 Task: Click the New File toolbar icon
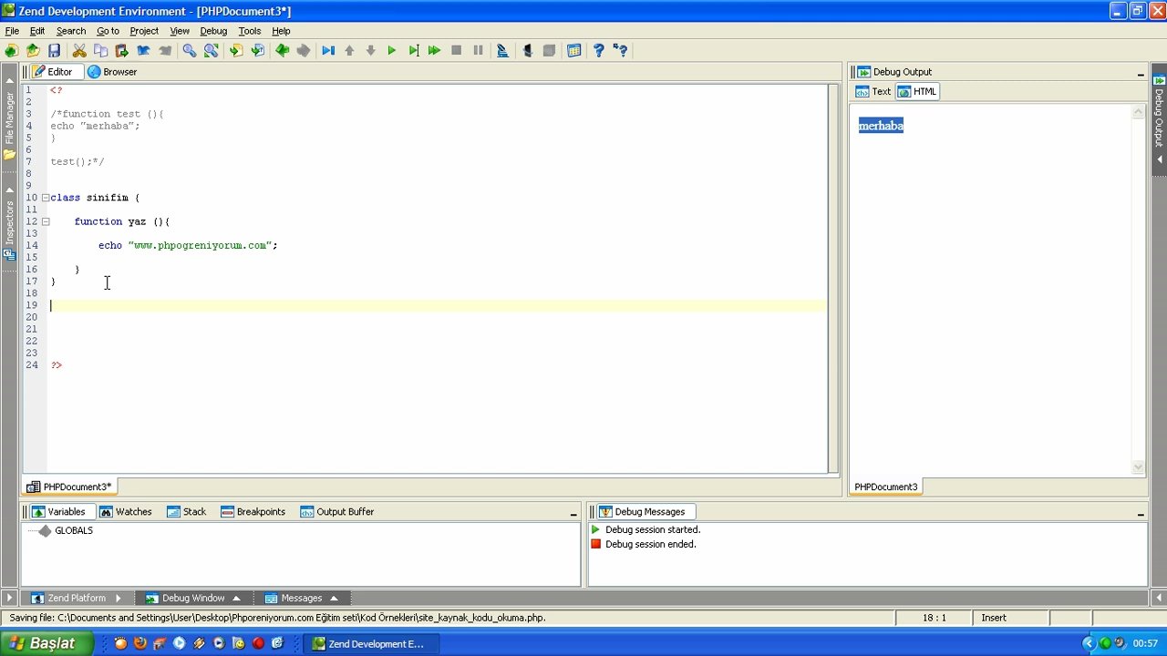click(11, 51)
